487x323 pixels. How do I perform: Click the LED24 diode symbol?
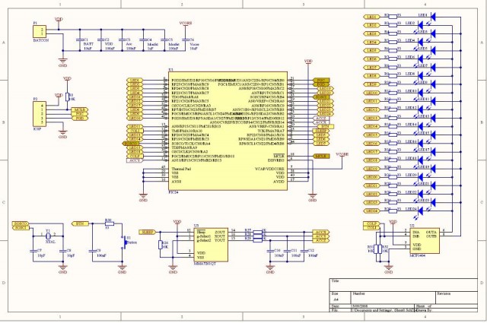click(421, 211)
